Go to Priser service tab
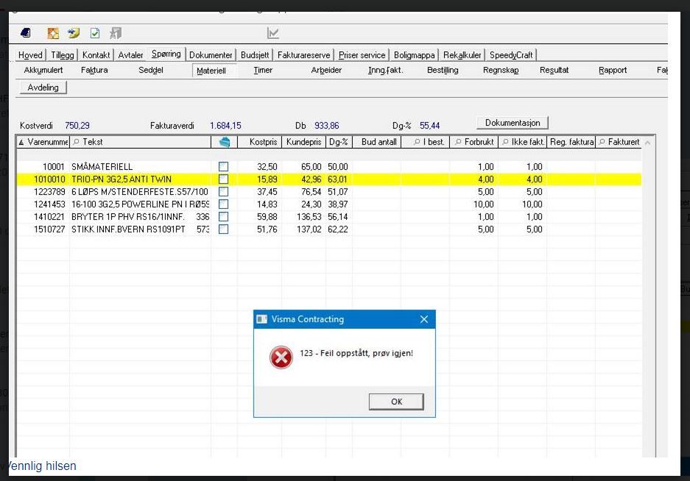 362,55
